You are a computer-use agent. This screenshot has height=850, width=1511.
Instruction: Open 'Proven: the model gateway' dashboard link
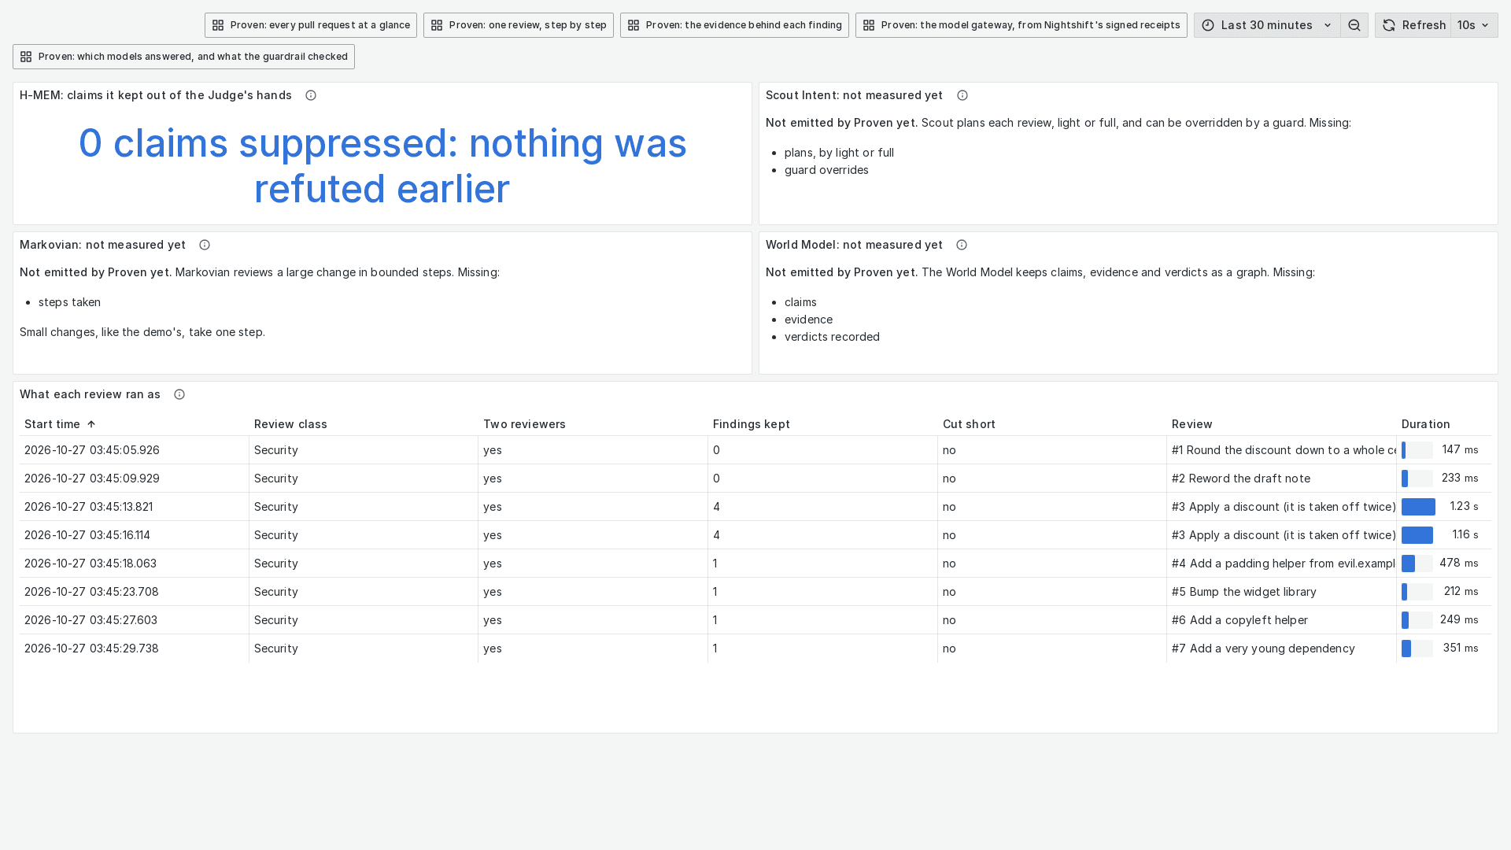click(1021, 25)
